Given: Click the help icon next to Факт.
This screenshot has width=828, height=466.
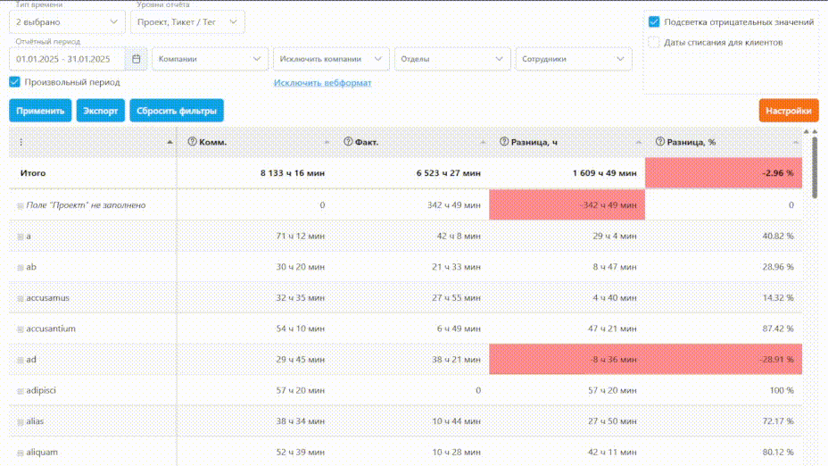Looking at the screenshot, I should click(348, 142).
